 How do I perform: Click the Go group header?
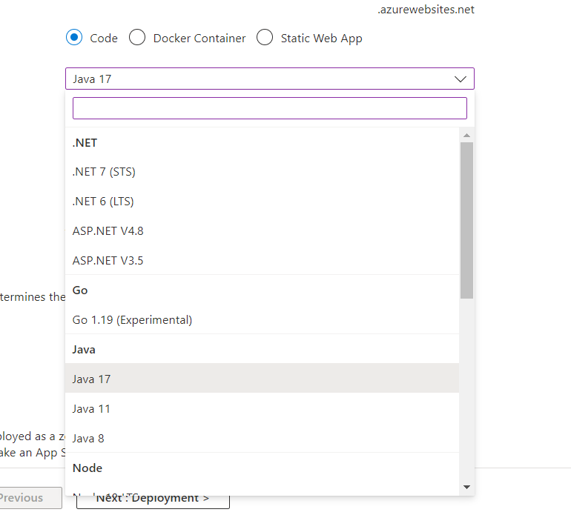[80, 290]
